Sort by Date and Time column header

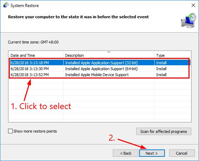pos(36,55)
